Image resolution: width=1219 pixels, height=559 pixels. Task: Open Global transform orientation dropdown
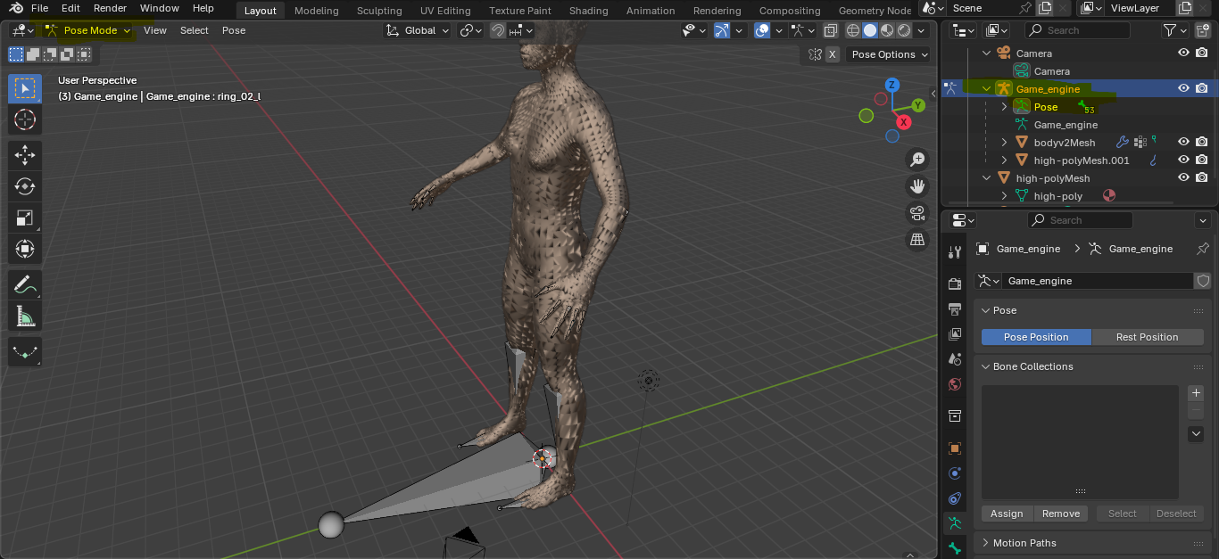pos(419,30)
